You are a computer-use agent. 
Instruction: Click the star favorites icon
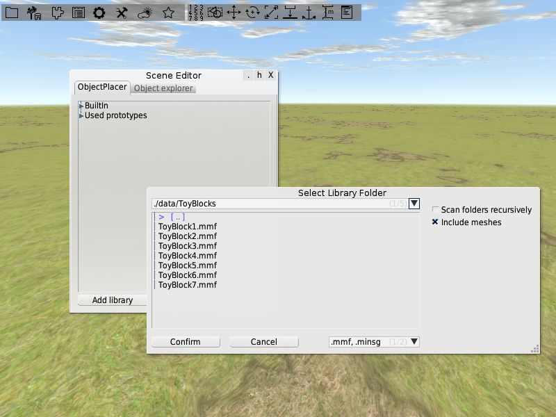click(x=167, y=11)
